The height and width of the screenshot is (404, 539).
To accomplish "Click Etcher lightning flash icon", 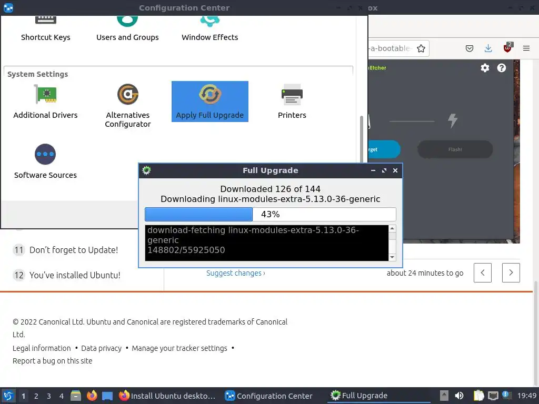I will [453, 120].
